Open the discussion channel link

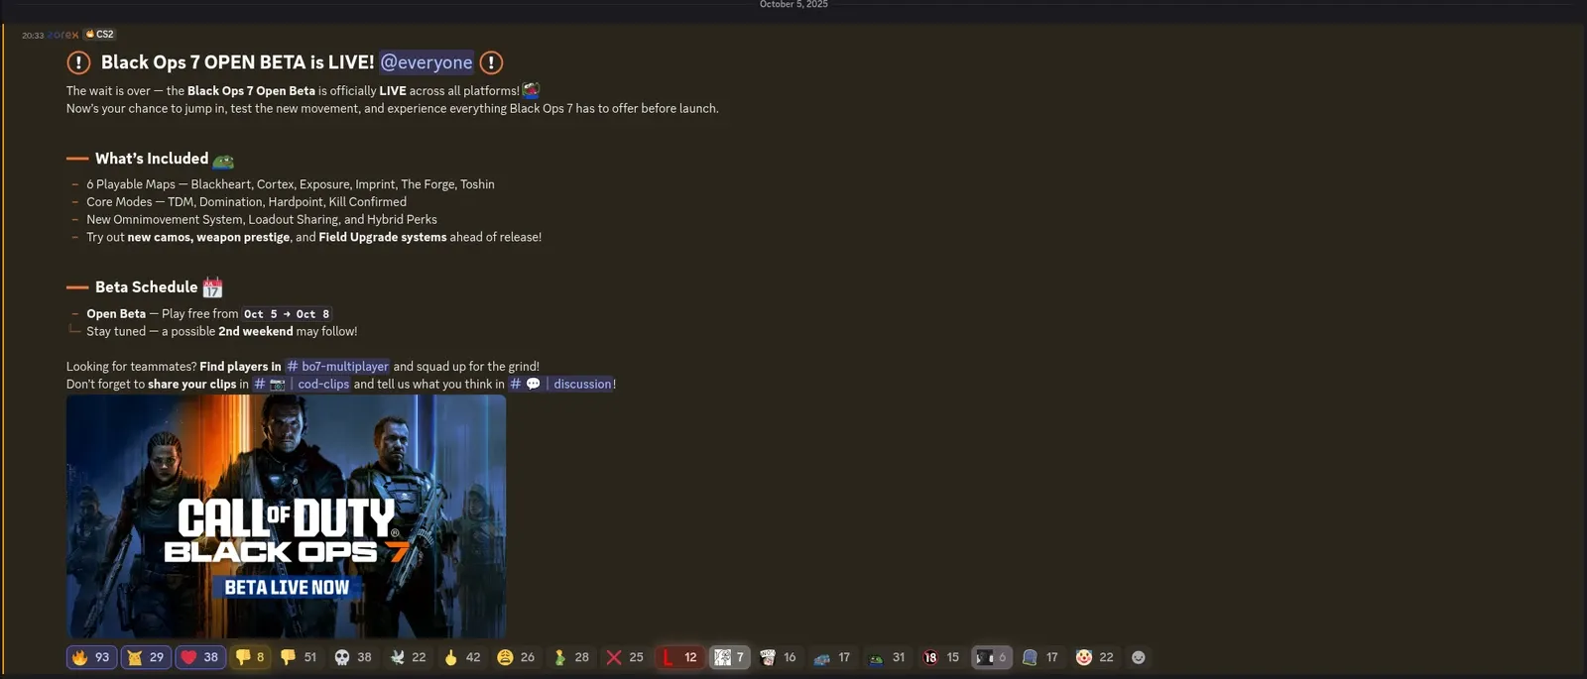click(x=561, y=385)
